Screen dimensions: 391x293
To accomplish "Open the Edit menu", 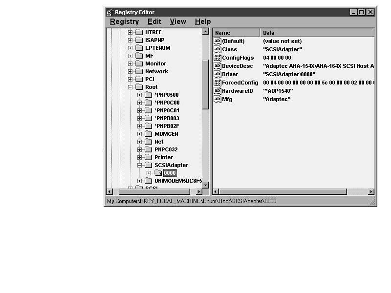I will (154, 21).
